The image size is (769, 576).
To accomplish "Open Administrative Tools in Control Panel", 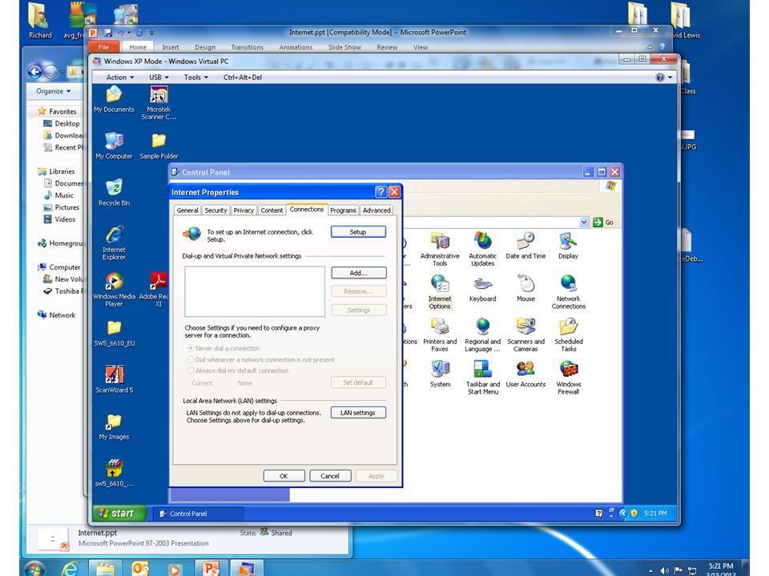I will [x=440, y=250].
